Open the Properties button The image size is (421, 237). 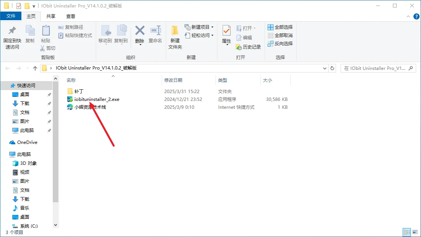[x=226, y=35]
